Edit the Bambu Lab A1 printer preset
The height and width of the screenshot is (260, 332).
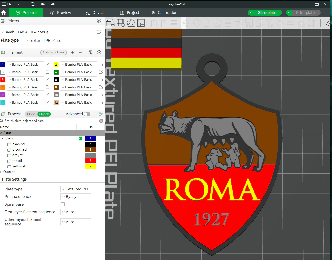click(x=99, y=32)
